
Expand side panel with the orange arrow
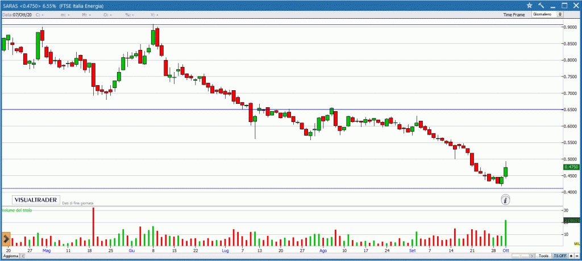click(6, 239)
